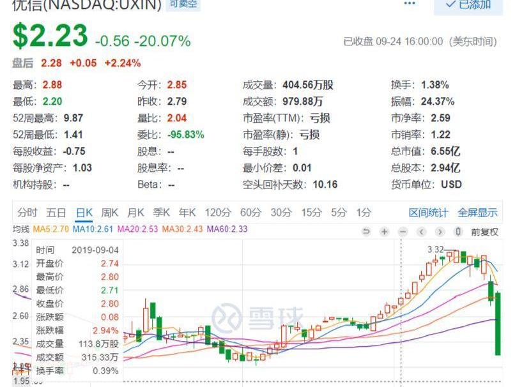
Task: Switch to the 五日 chart tab
Action: tap(56, 213)
